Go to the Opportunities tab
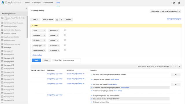This screenshot has height=104, width=185. point(48,3)
